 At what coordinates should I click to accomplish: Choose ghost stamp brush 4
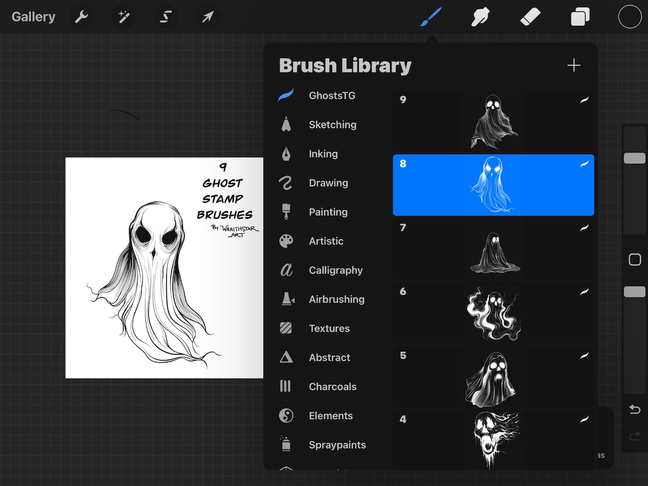click(493, 440)
